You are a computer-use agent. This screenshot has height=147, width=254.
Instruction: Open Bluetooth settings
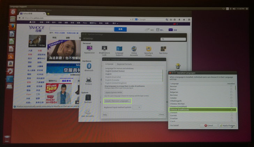89,67
